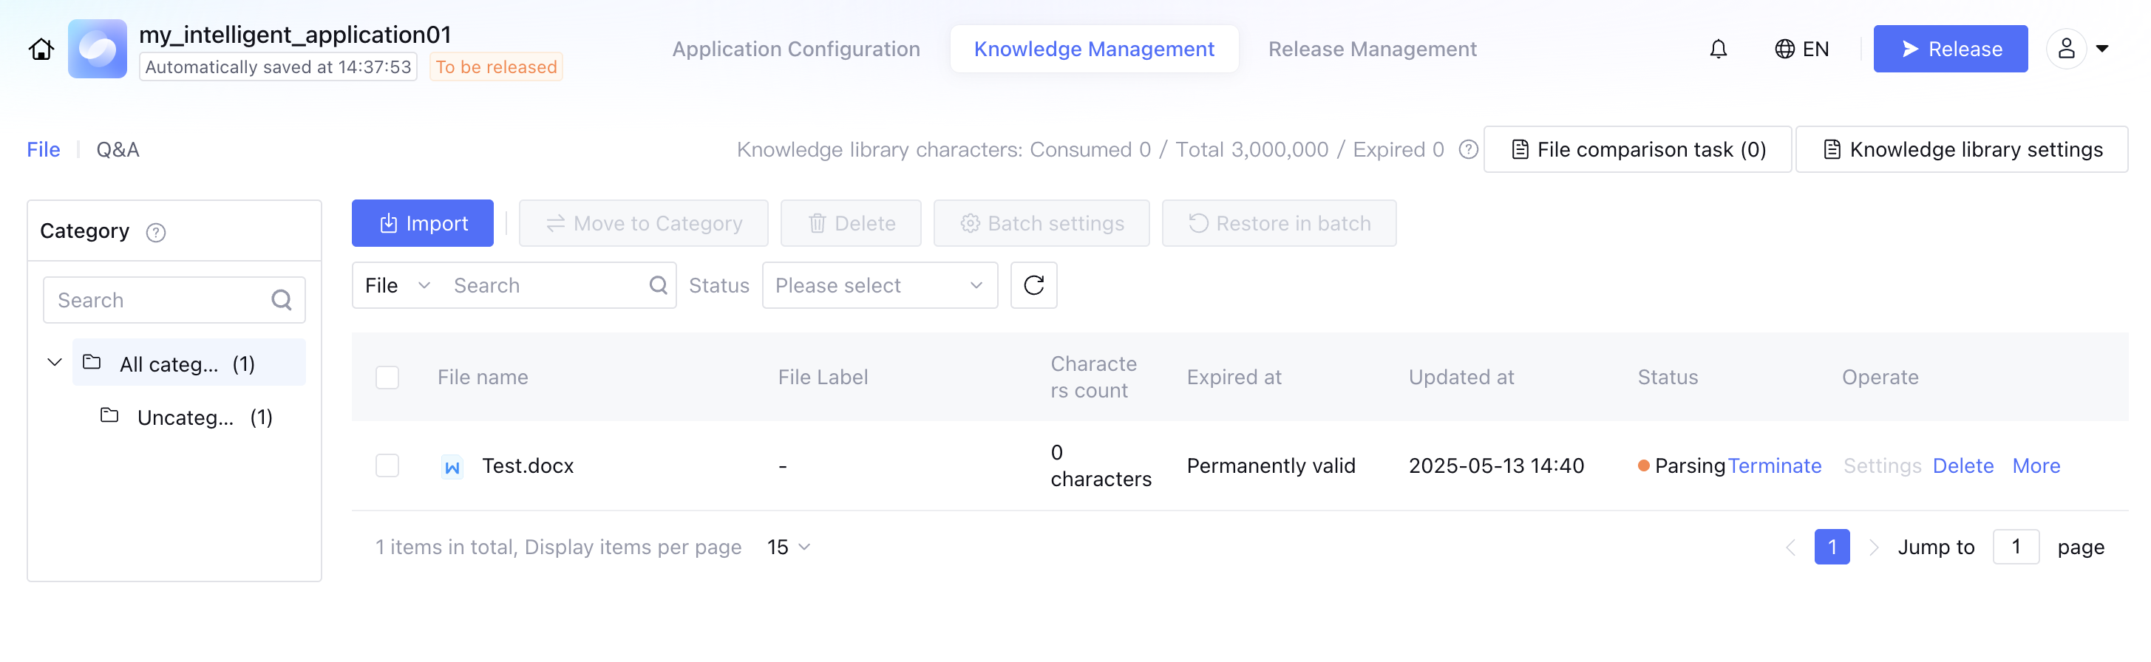Click the user profile avatar icon
The image size is (2151, 662).
pos(2065,49)
